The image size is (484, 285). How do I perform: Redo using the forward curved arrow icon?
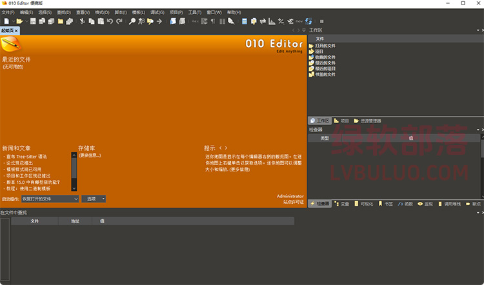click(x=119, y=21)
